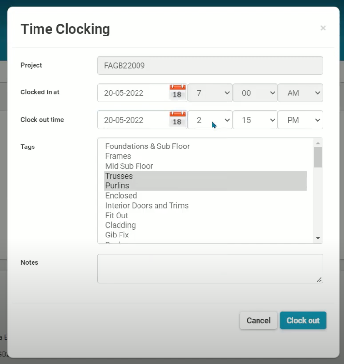
Task: Expand the clock-out hour dropdown
Action: pos(210,120)
